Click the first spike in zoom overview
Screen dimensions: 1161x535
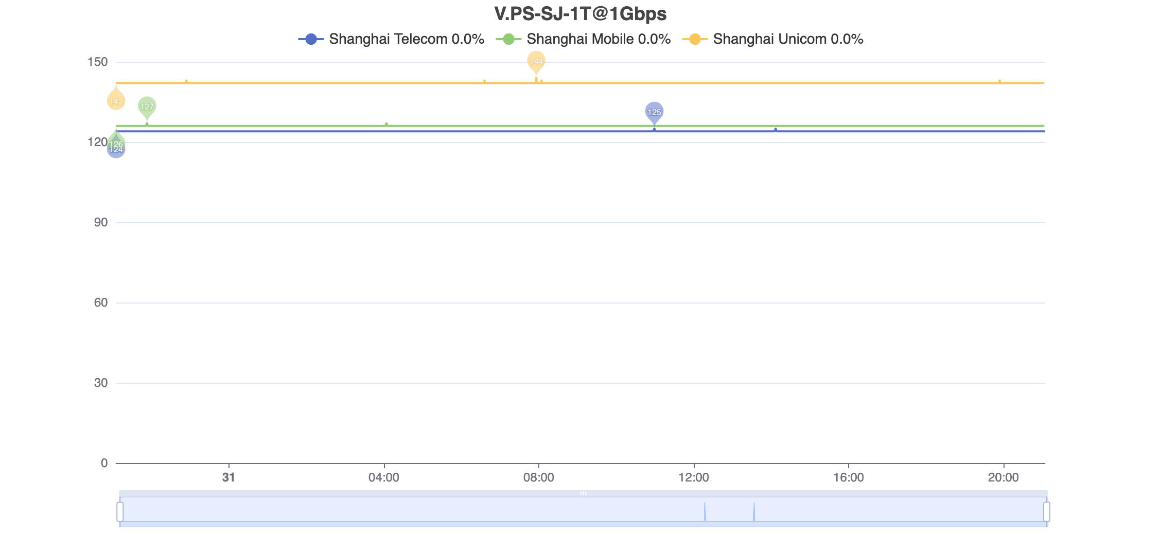click(x=705, y=512)
